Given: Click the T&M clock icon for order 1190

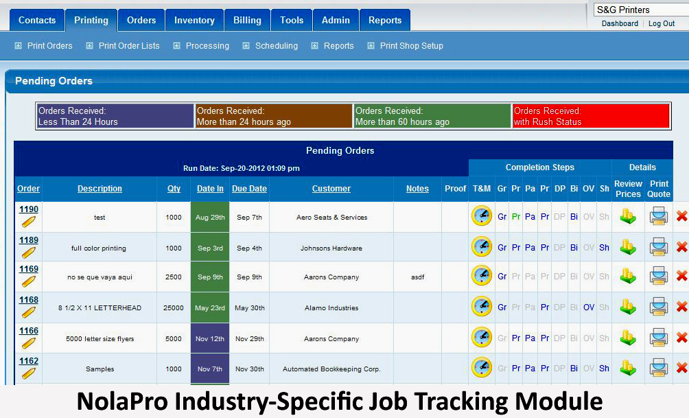Looking at the screenshot, I should (x=481, y=216).
